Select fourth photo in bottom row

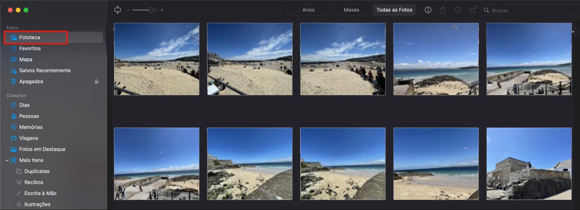point(436,164)
